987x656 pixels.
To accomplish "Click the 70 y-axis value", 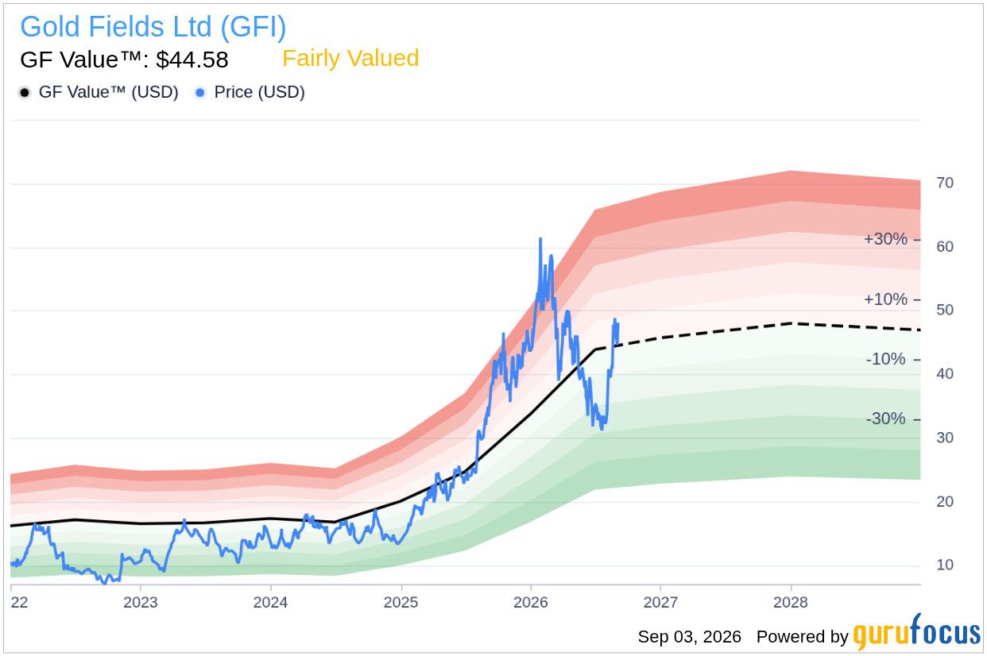I will point(945,183).
